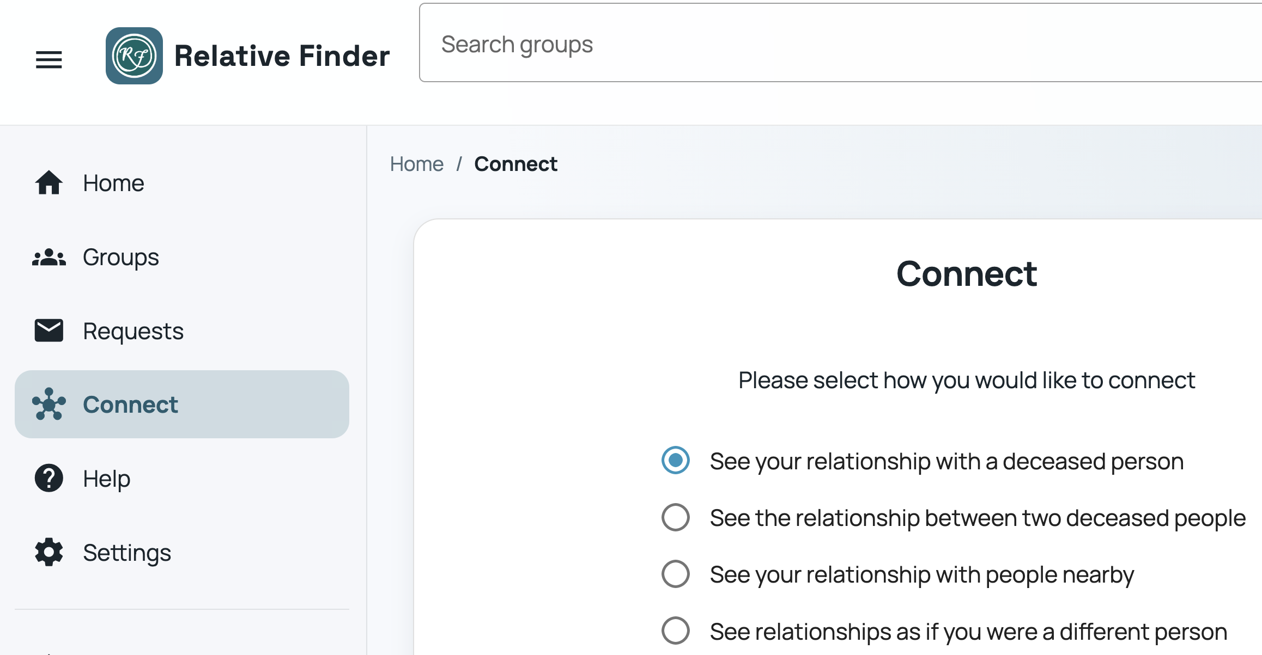Click the Connect breadcrumb label
This screenshot has width=1262, height=655.
coord(515,164)
